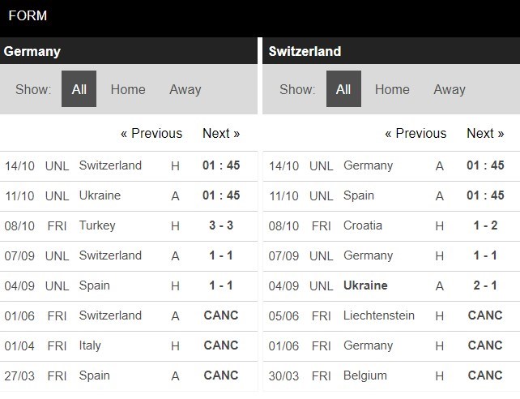
Task: Switch Switzerland form to Home matches
Action: point(392,89)
